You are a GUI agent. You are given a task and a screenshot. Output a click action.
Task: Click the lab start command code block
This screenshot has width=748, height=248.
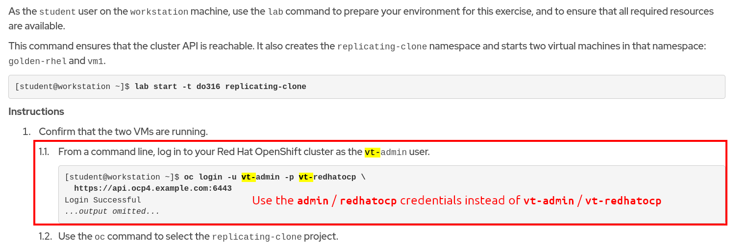367,87
